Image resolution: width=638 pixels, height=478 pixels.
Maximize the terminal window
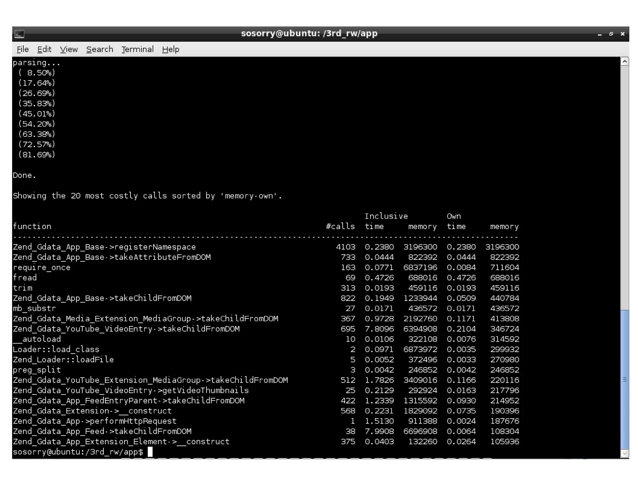pyautogui.click(x=611, y=34)
